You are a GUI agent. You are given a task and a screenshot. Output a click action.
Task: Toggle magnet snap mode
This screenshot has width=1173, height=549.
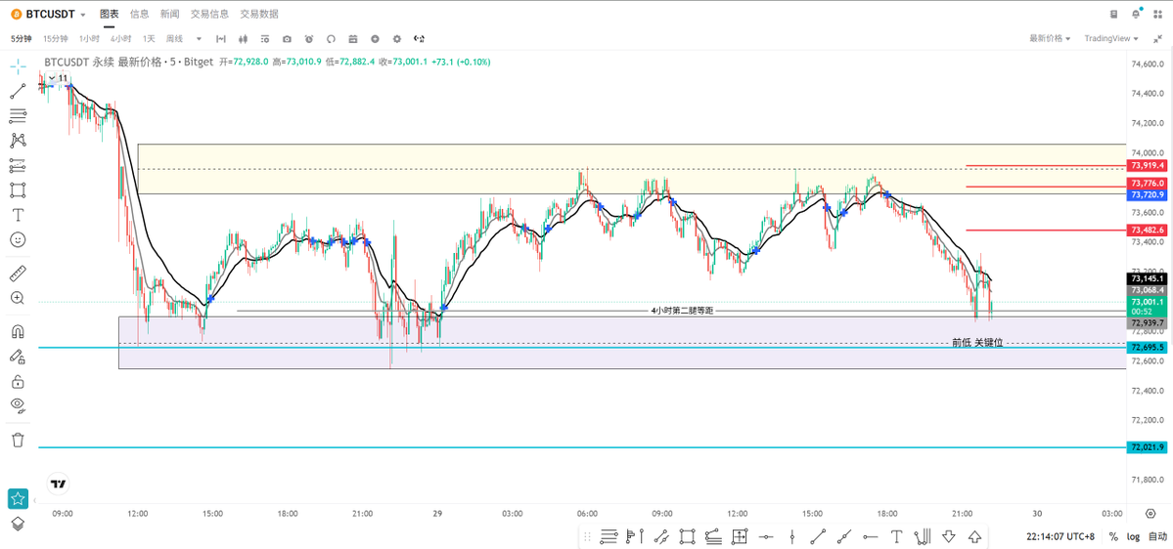[x=18, y=331]
